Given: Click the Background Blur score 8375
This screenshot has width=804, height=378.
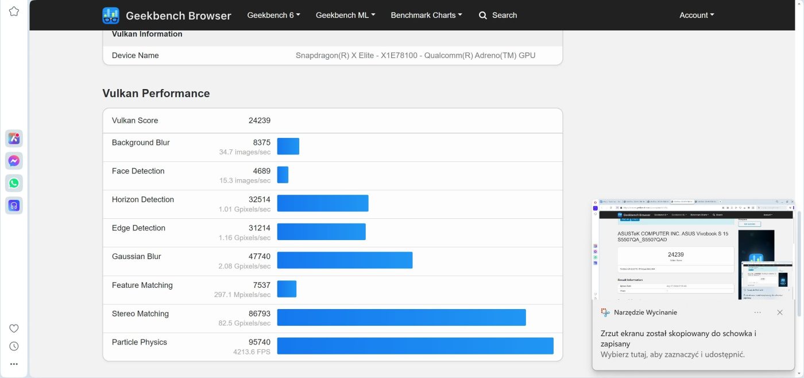Looking at the screenshot, I should click(x=262, y=142).
